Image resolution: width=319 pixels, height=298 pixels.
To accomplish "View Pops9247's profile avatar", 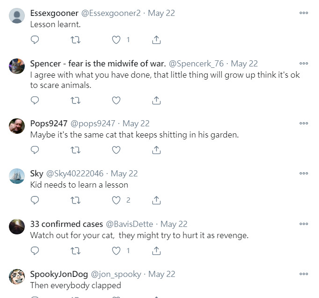I will tap(17, 126).
